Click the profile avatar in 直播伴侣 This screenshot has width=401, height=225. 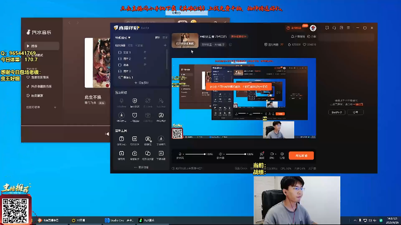(x=313, y=28)
